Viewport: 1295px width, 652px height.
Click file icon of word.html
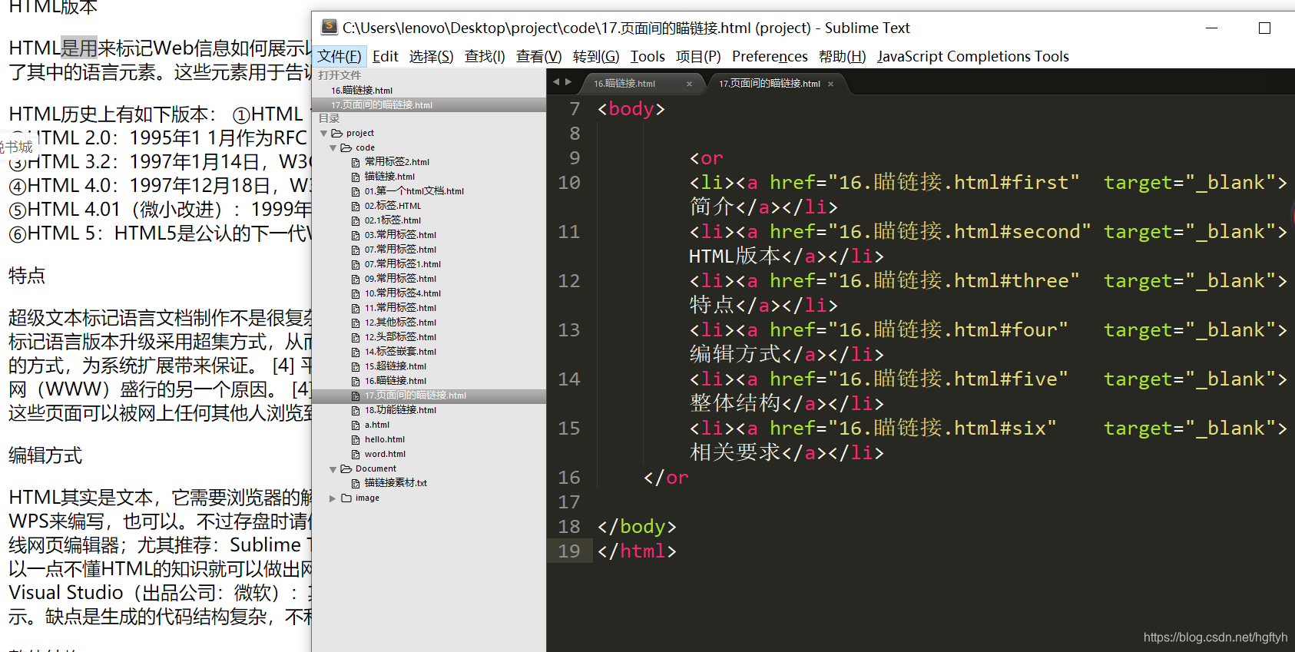click(x=356, y=454)
